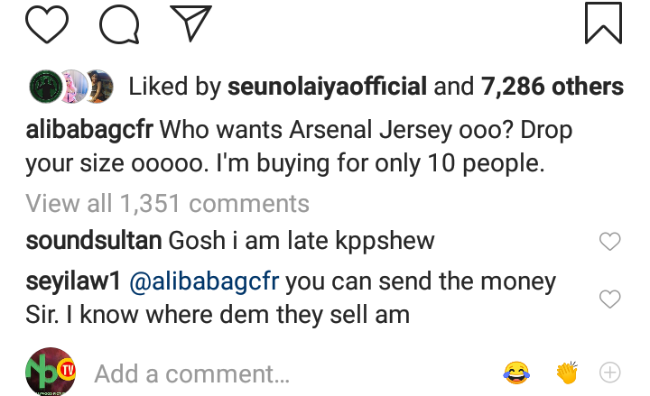Insert laughing tears emoji reaction
Image resolution: width=650 pixels, height=396 pixels.
tap(517, 372)
